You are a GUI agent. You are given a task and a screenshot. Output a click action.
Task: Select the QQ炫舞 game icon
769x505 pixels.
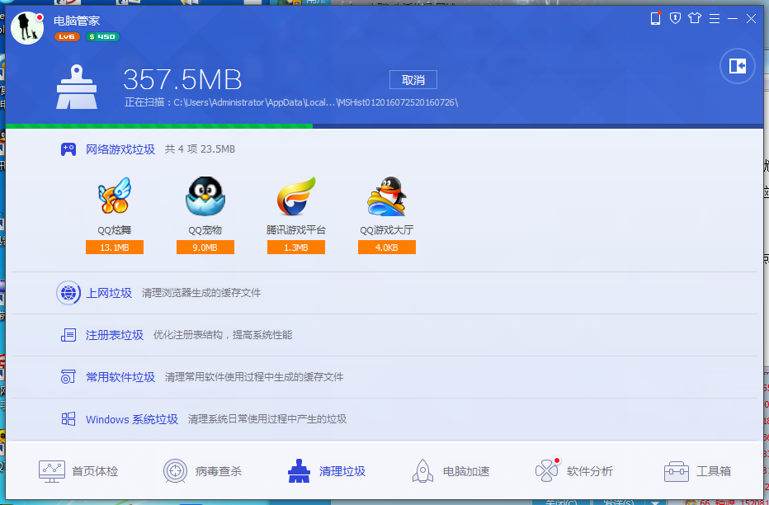point(114,196)
